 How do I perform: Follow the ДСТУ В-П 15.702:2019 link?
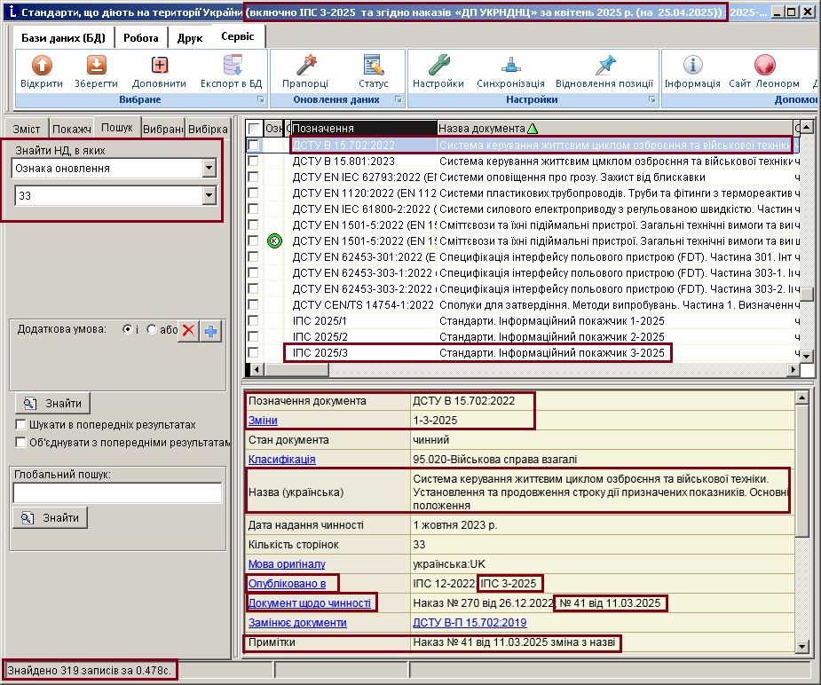pos(470,623)
